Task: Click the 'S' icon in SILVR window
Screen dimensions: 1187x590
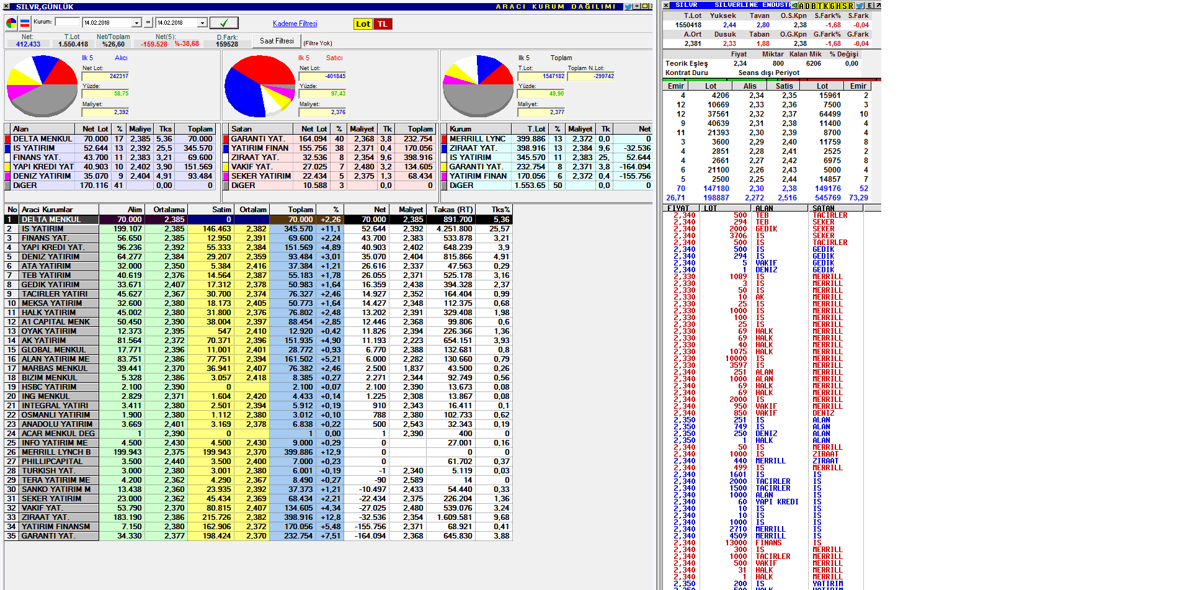Action: click(845, 6)
